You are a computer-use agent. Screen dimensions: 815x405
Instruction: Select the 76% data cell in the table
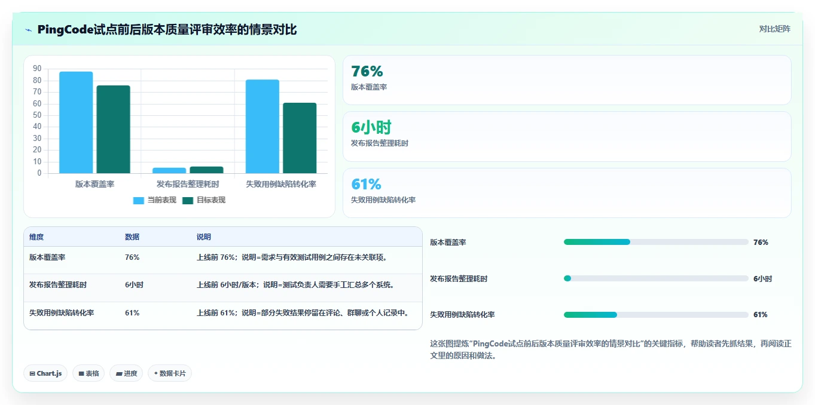pyautogui.click(x=132, y=257)
